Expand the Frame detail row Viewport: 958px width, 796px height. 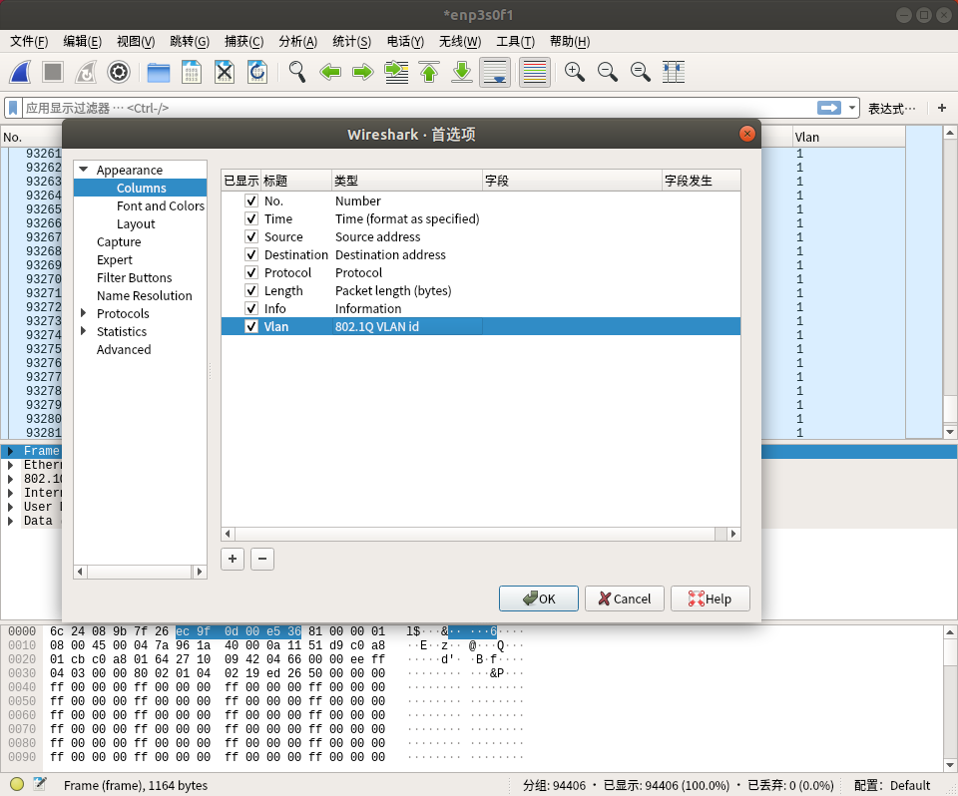pyautogui.click(x=10, y=451)
